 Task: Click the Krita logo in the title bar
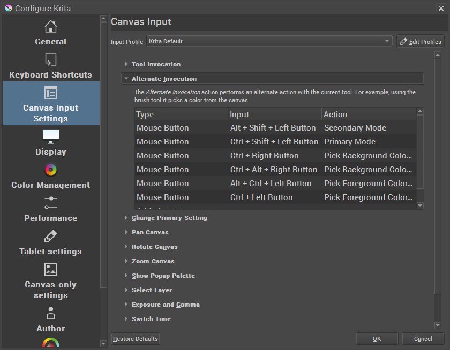(x=9, y=8)
